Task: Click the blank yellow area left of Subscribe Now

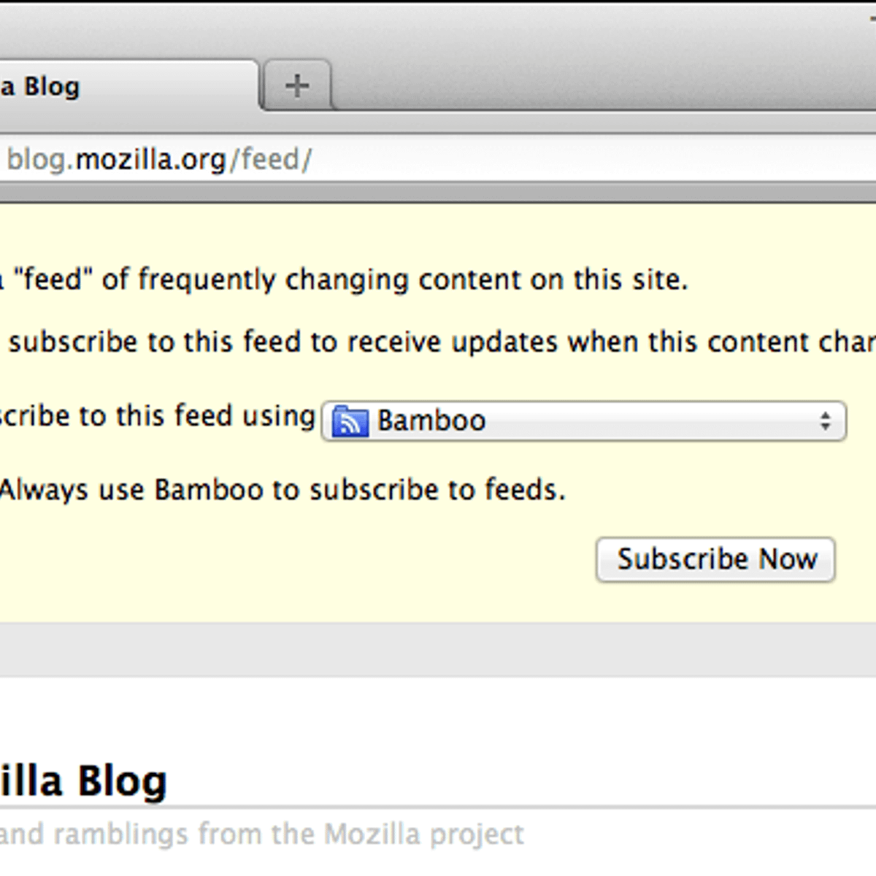Action: (292, 560)
